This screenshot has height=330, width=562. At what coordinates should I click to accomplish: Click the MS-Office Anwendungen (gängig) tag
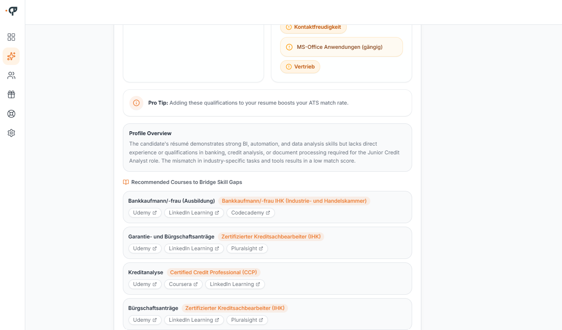coord(342,47)
